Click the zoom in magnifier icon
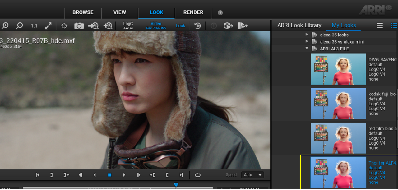The image size is (398, 190). click(5, 26)
